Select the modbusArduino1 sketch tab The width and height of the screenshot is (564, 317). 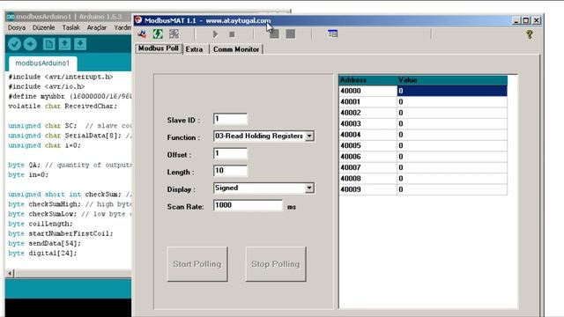pos(42,63)
